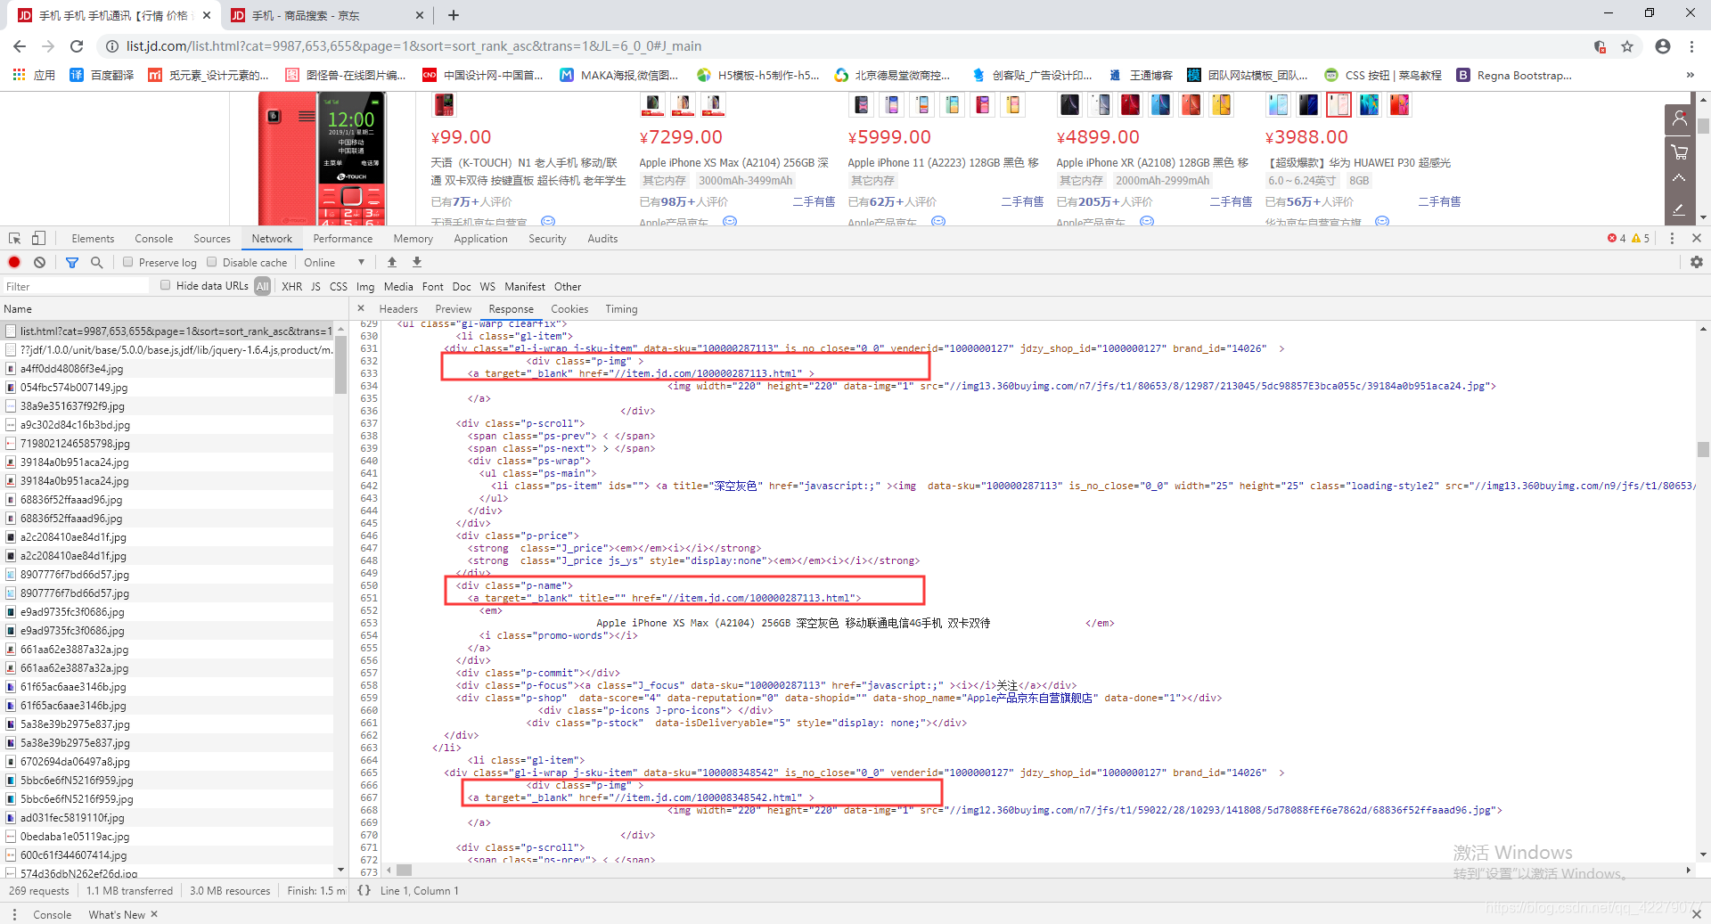Open the DevTools customize three-dot menu
The height and width of the screenshot is (924, 1711).
point(1672,238)
